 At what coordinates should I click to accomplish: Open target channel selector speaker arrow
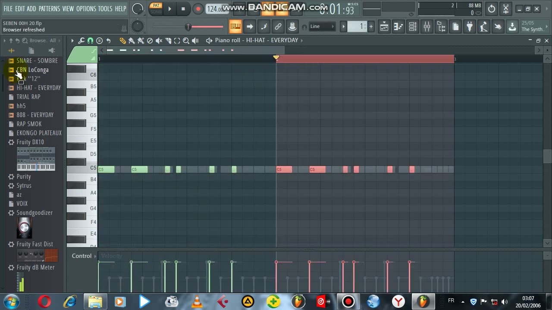(x=209, y=40)
